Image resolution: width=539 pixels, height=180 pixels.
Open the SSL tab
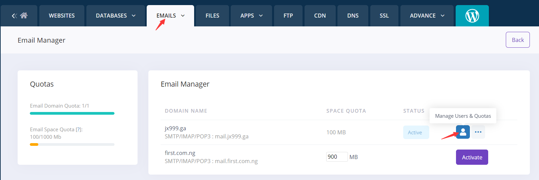point(384,16)
